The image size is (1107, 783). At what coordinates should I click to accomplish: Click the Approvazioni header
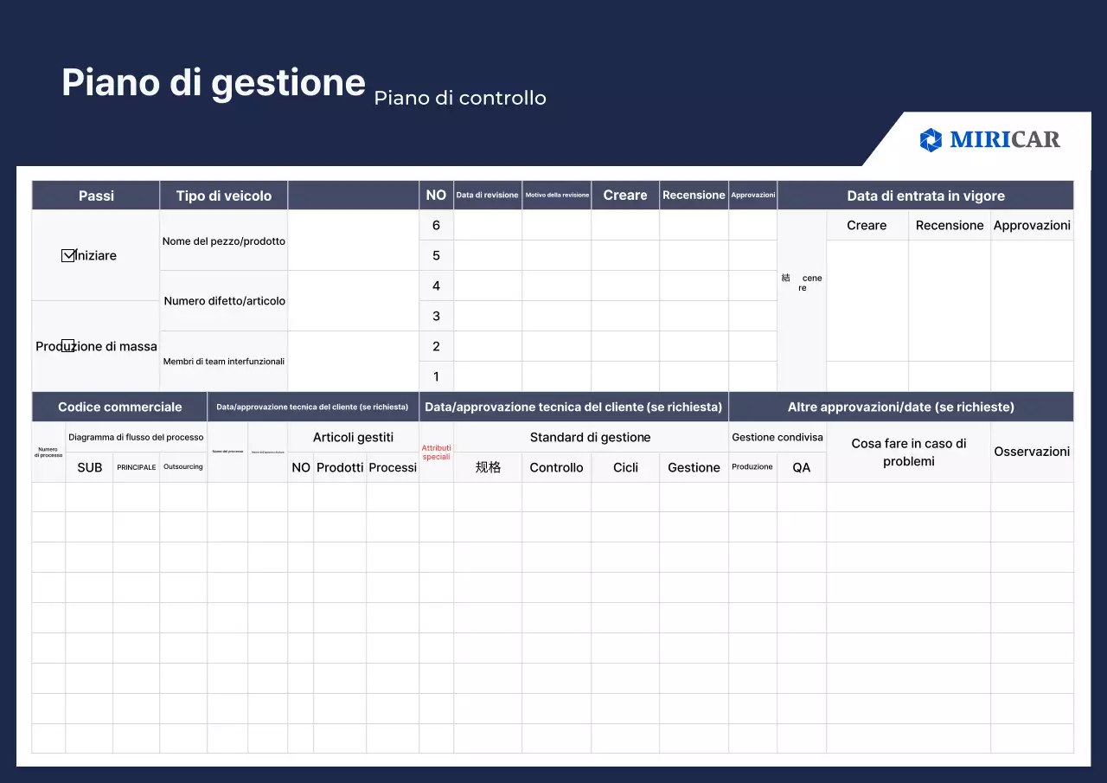pos(752,195)
